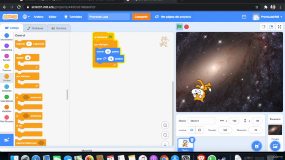Click the repetir count value 10
The width and height of the screenshot is (285, 160).
(x=28, y=58)
